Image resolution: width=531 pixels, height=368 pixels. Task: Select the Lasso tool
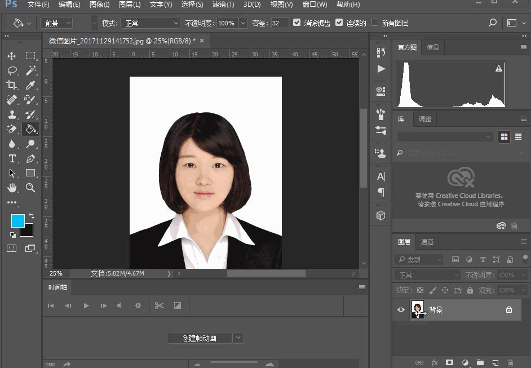12,70
